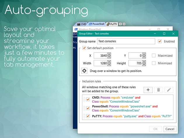The image size is (184, 138).
Task: Increase the X value with up arrow
Action: [109, 54]
